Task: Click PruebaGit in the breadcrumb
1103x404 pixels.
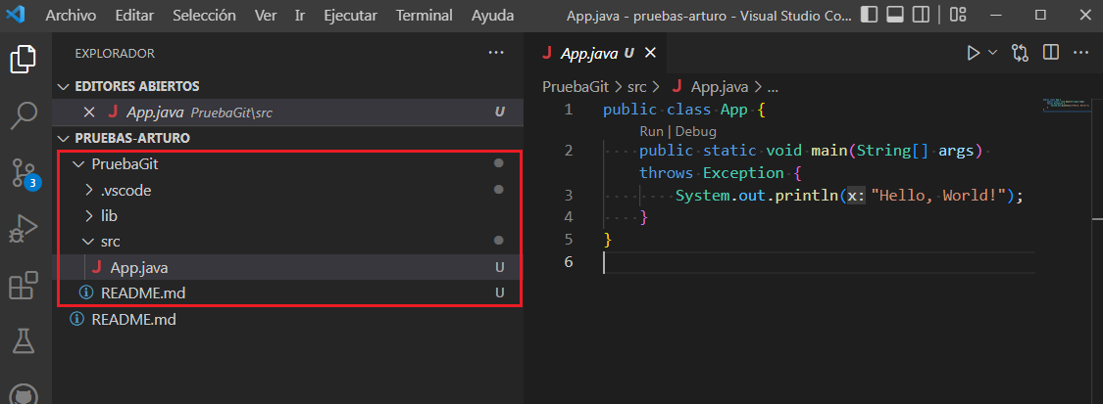Action: tap(577, 87)
